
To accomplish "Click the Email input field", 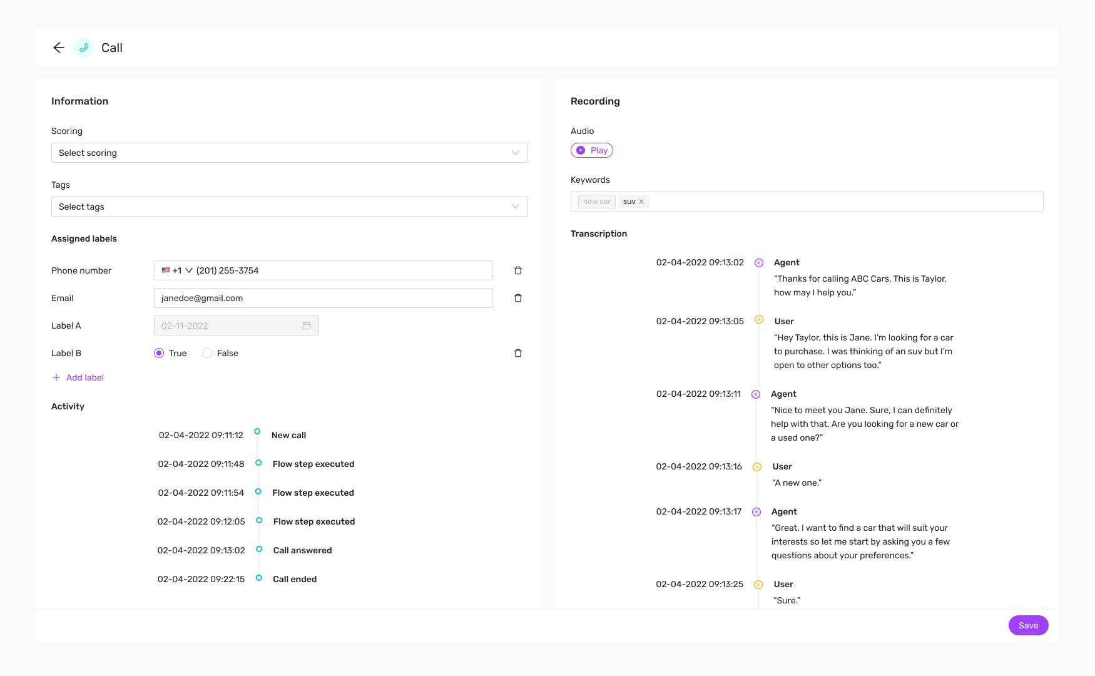I will click(x=323, y=298).
